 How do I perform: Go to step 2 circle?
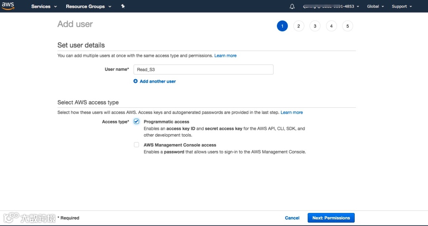click(298, 26)
